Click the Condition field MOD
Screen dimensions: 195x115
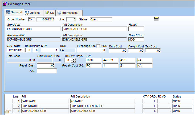pos(136,39)
